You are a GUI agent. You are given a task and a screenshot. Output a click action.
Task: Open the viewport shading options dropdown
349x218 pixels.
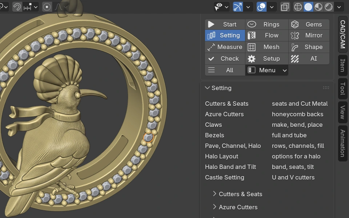coord(339,7)
